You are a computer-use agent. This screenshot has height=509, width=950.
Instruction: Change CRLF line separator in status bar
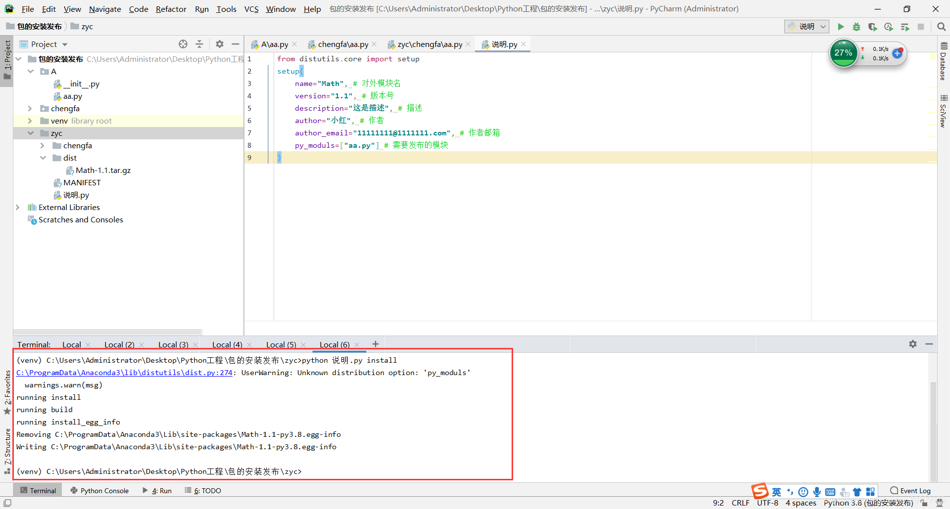pyautogui.click(x=740, y=503)
